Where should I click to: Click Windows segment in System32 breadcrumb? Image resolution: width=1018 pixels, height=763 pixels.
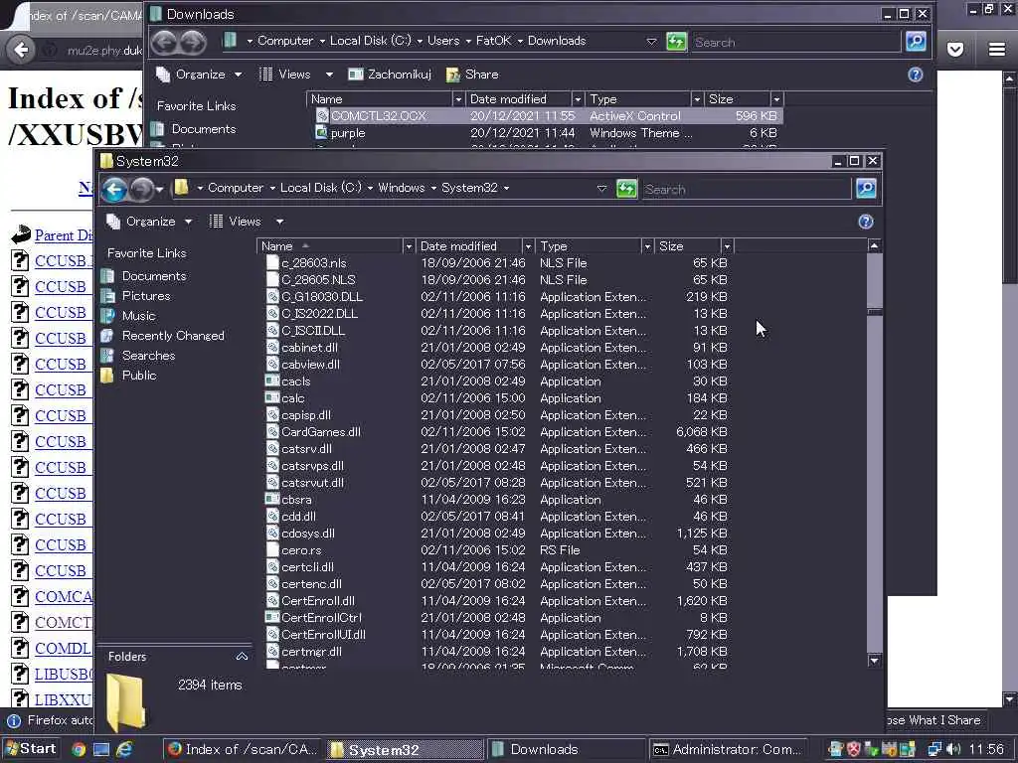click(402, 188)
